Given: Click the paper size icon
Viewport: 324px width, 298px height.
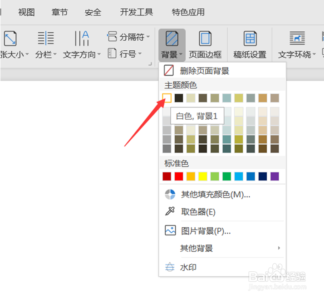Looking at the screenshot, I should 10,39.
